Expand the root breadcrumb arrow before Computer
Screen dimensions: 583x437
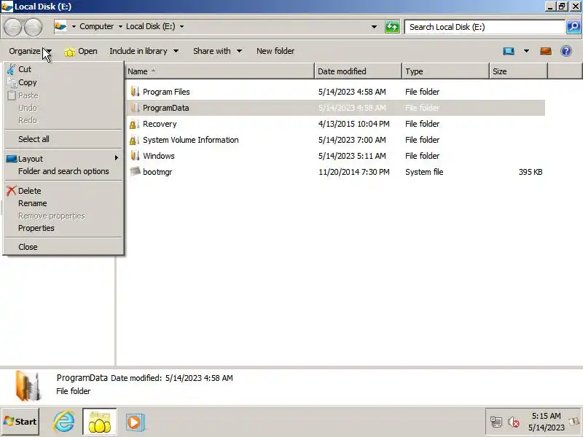[x=74, y=26]
